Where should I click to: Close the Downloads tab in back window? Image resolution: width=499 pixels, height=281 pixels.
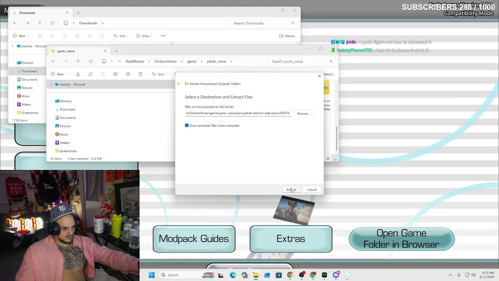click(67, 13)
